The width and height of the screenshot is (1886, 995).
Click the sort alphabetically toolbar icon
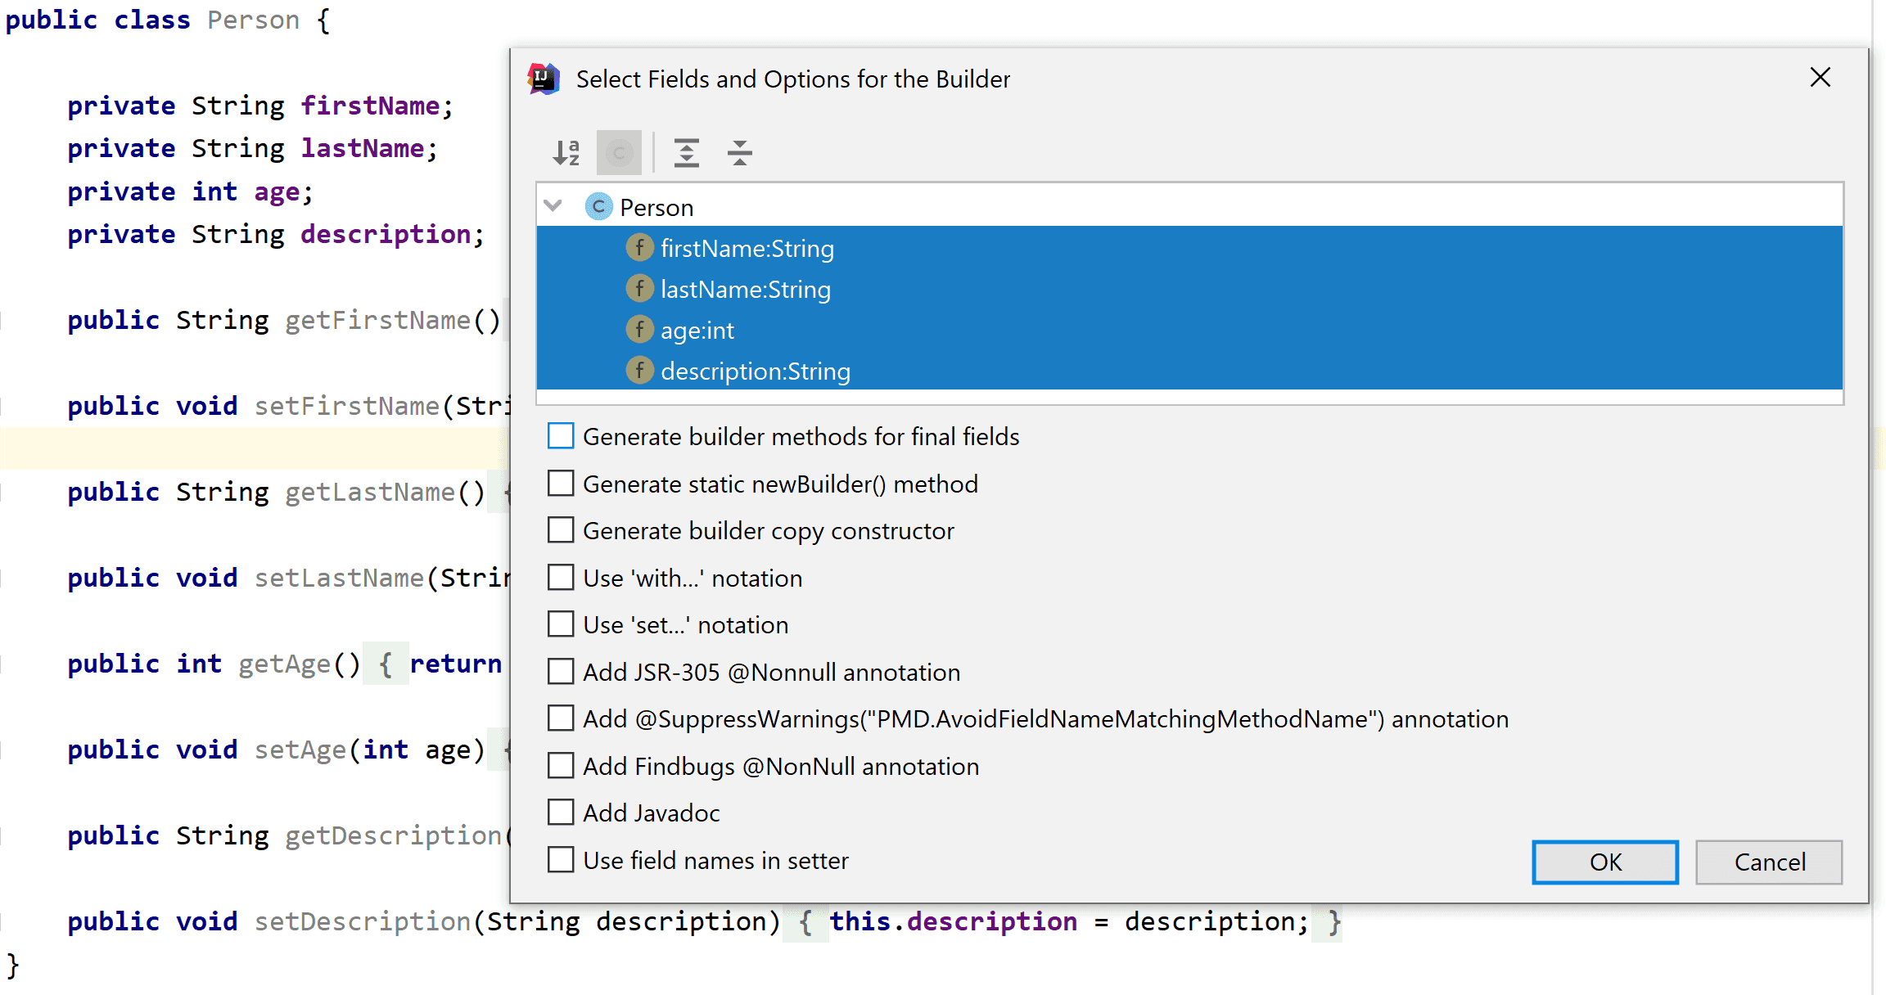pos(566,152)
